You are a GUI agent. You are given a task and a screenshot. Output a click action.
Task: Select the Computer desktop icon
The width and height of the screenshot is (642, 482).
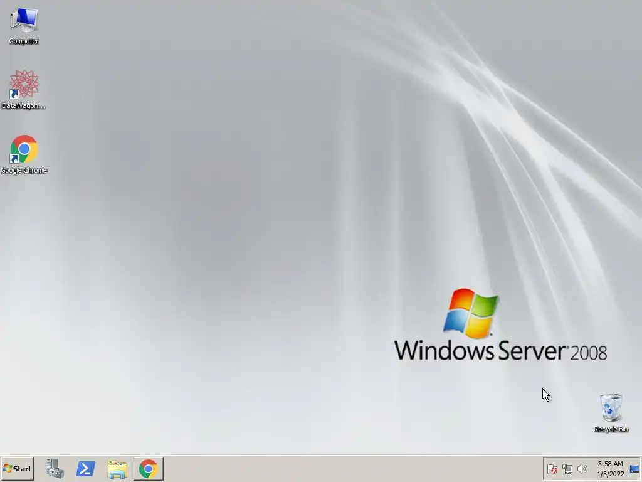tap(24, 26)
